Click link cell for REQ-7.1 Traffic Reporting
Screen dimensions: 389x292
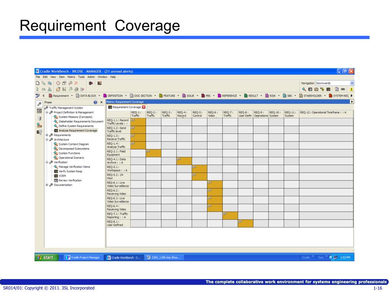(x=230, y=216)
